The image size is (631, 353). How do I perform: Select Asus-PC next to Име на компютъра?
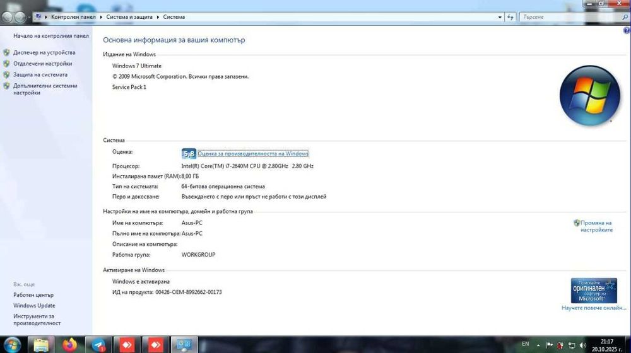pos(192,223)
